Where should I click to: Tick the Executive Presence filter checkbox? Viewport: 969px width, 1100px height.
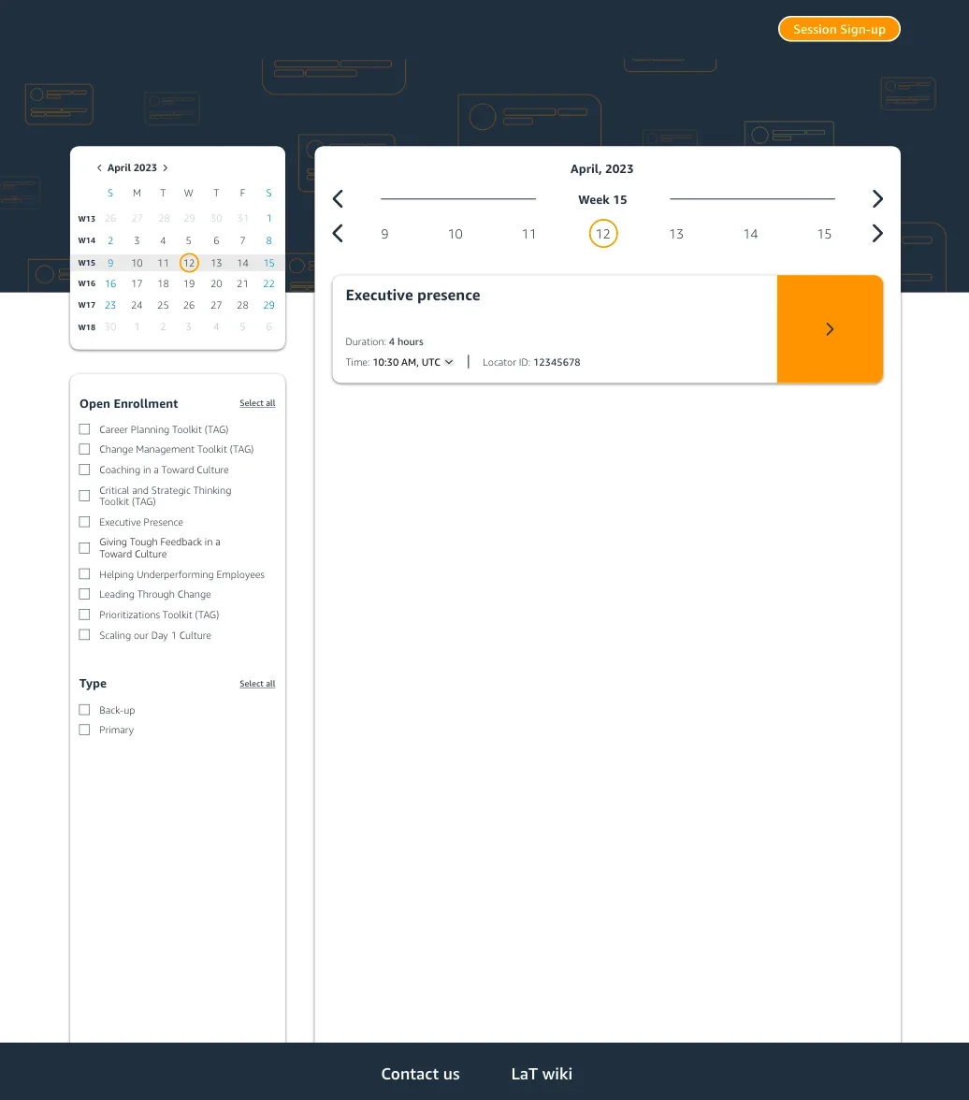(x=84, y=522)
